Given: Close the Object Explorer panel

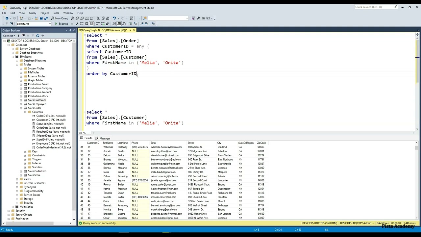Looking at the screenshot, I should click(74, 30).
